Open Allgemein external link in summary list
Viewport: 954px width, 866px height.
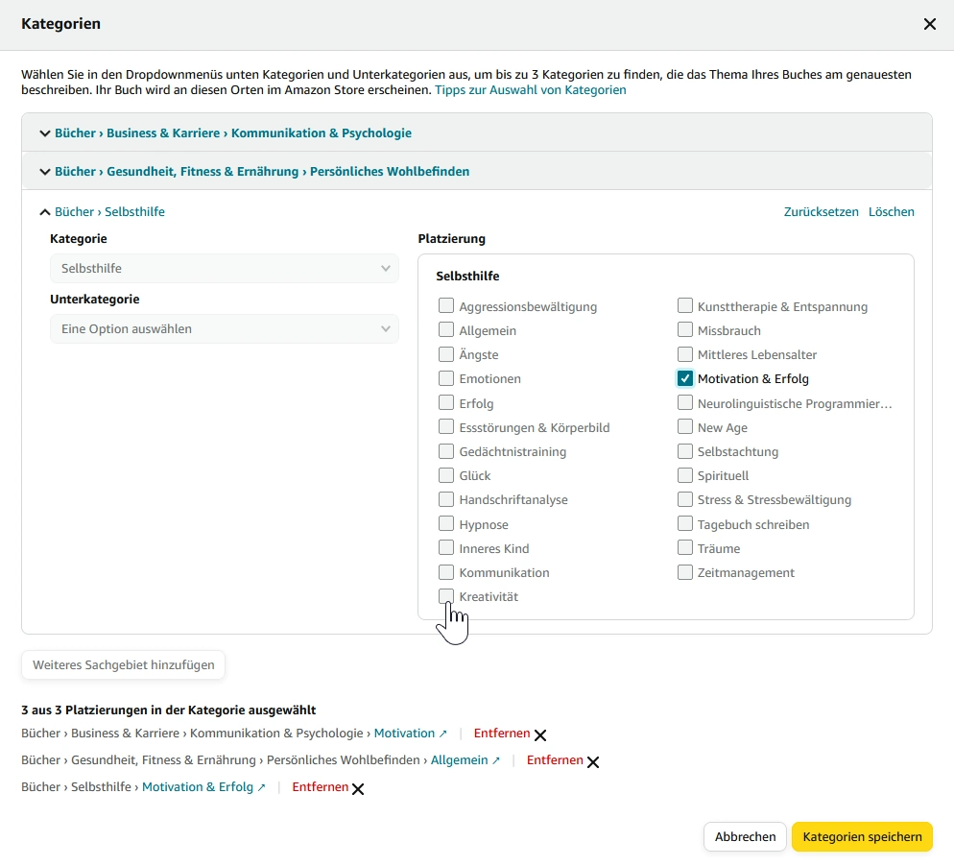[x=465, y=760]
